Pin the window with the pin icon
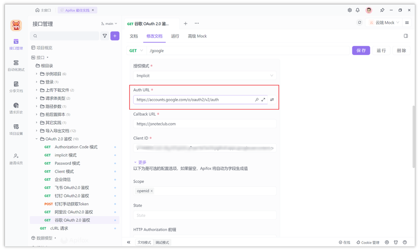This screenshot has height=252, width=420. (383, 10)
